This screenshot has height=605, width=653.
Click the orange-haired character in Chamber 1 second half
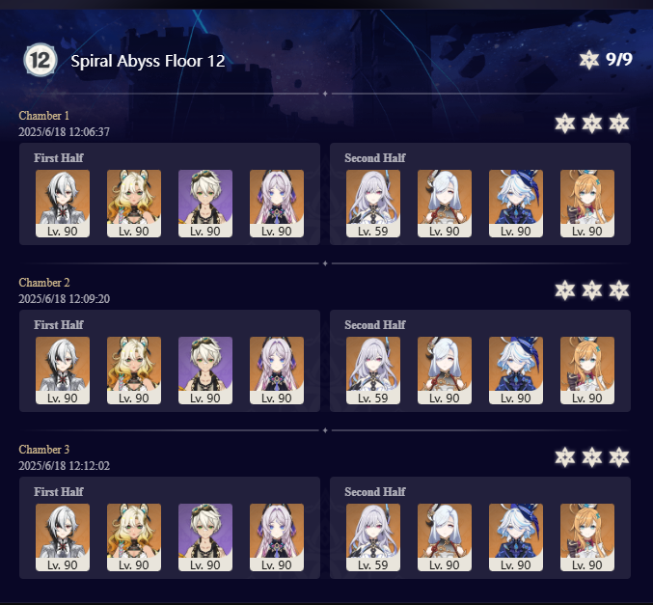point(587,204)
